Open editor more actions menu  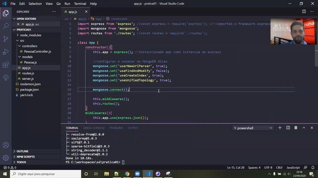(312, 11)
